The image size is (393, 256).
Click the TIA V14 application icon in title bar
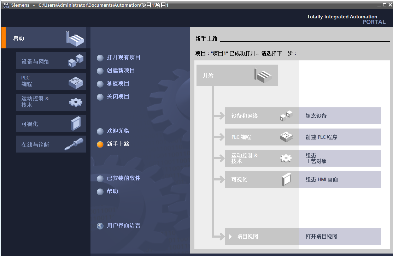tap(6, 5)
